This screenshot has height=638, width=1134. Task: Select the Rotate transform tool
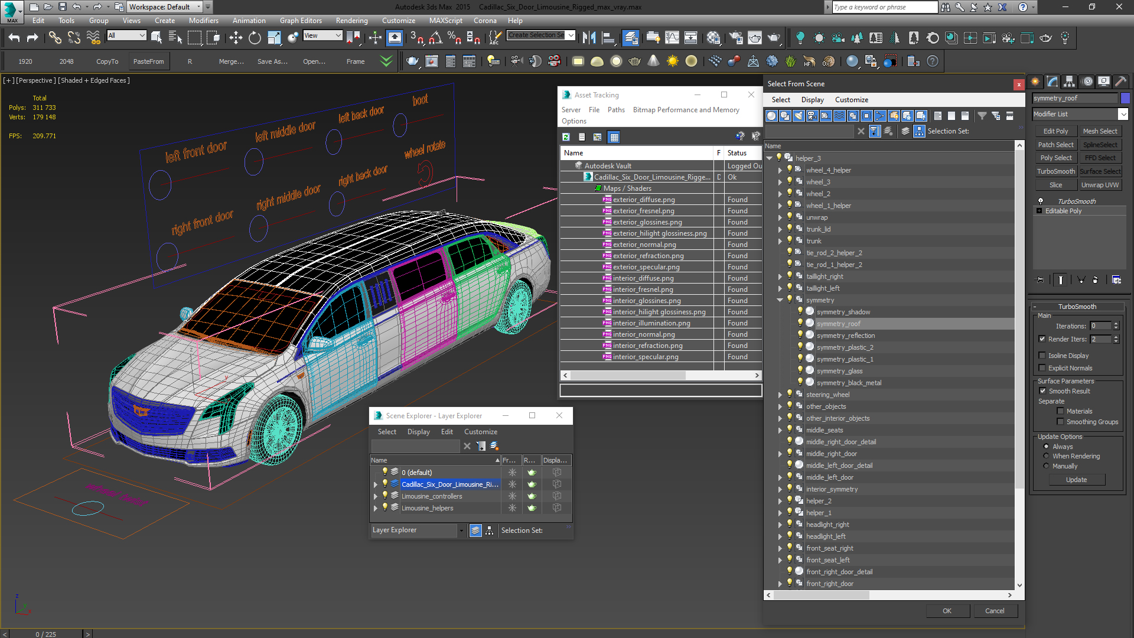[255, 38]
